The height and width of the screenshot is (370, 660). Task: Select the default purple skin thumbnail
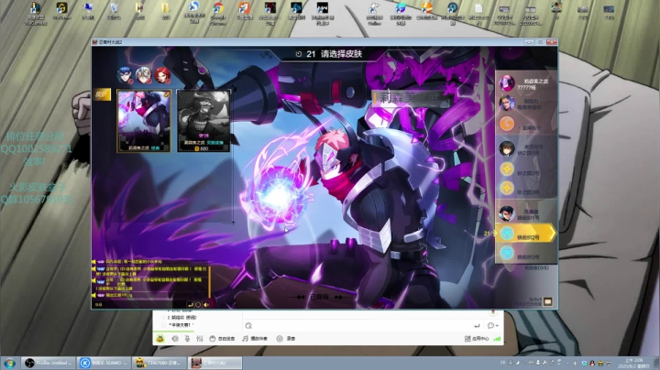pyautogui.click(x=144, y=121)
